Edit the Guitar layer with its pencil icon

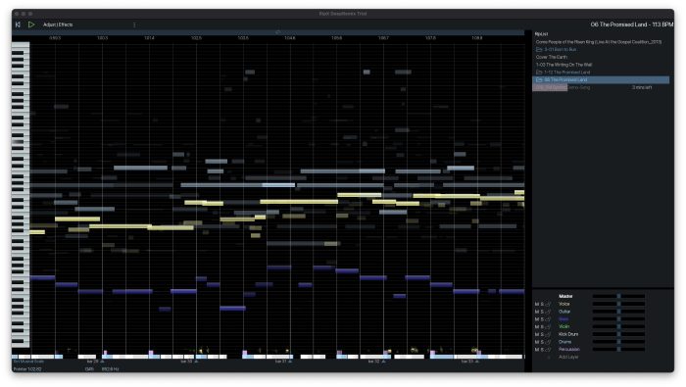coord(548,312)
